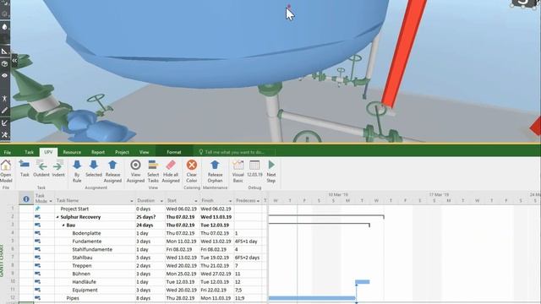Image resolution: width=541 pixels, height=304 pixels.
Task: Click Clear Color
Action: [x=192, y=171]
